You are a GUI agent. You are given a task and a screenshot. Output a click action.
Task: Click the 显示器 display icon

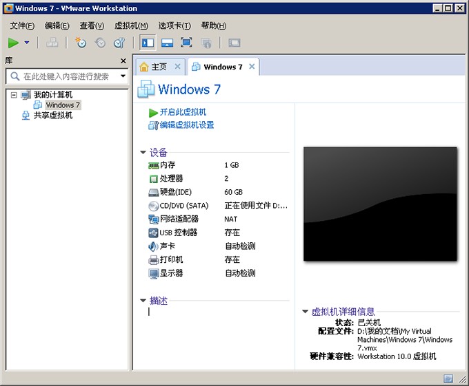tap(153, 274)
